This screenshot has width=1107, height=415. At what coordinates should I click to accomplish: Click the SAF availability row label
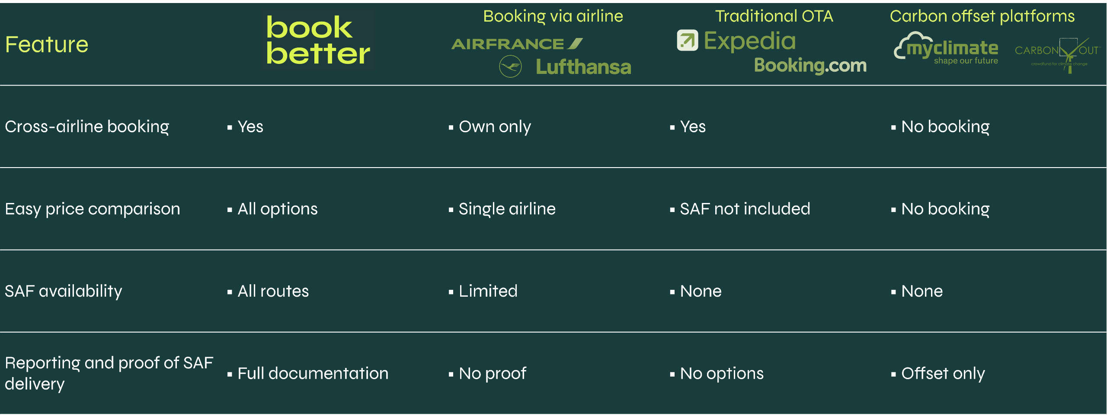[64, 291]
